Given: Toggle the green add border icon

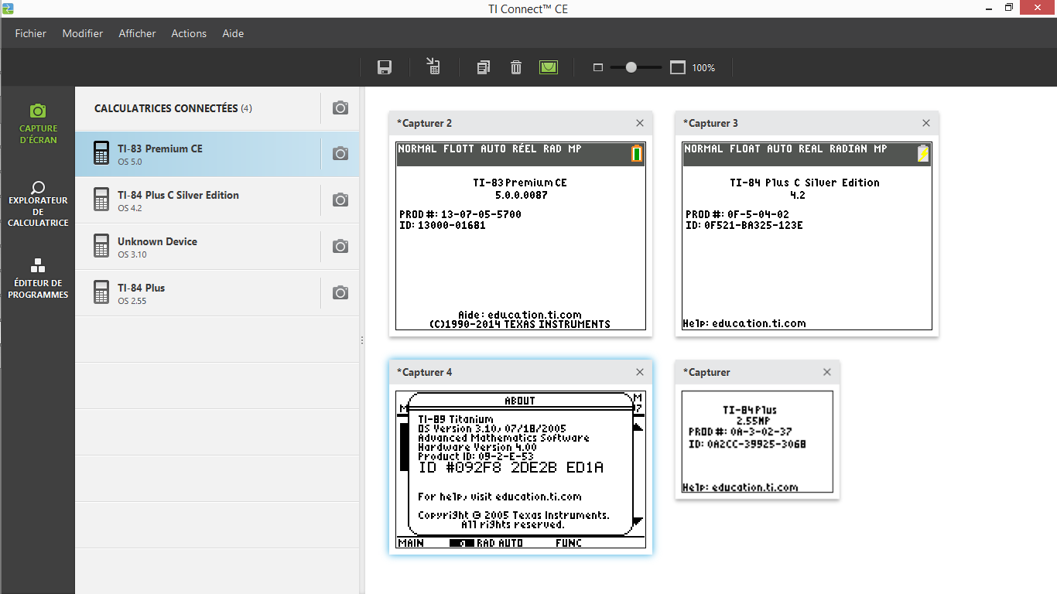Looking at the screenshot, I should (549, 67).
